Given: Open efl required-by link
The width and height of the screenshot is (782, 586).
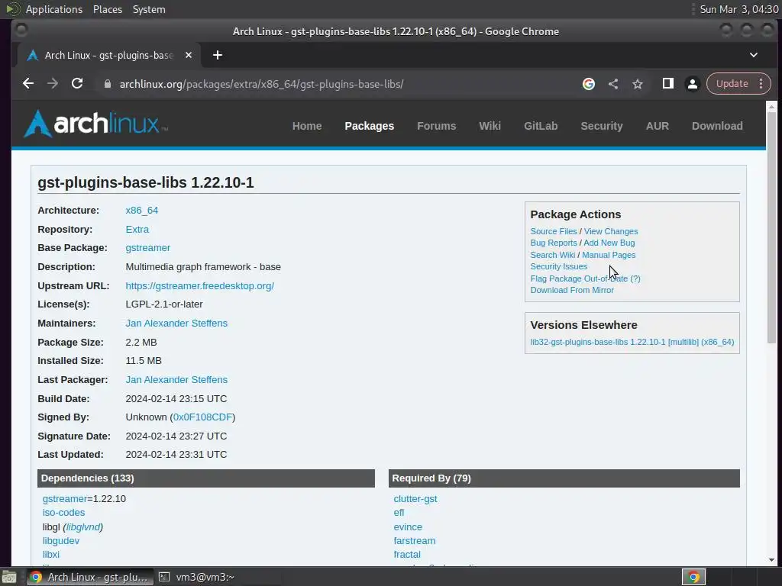Looking at the screenshot, I should [x=399, y=513].
